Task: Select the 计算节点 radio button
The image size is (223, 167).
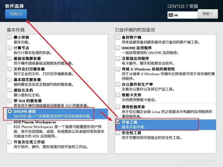Action: 10,48
